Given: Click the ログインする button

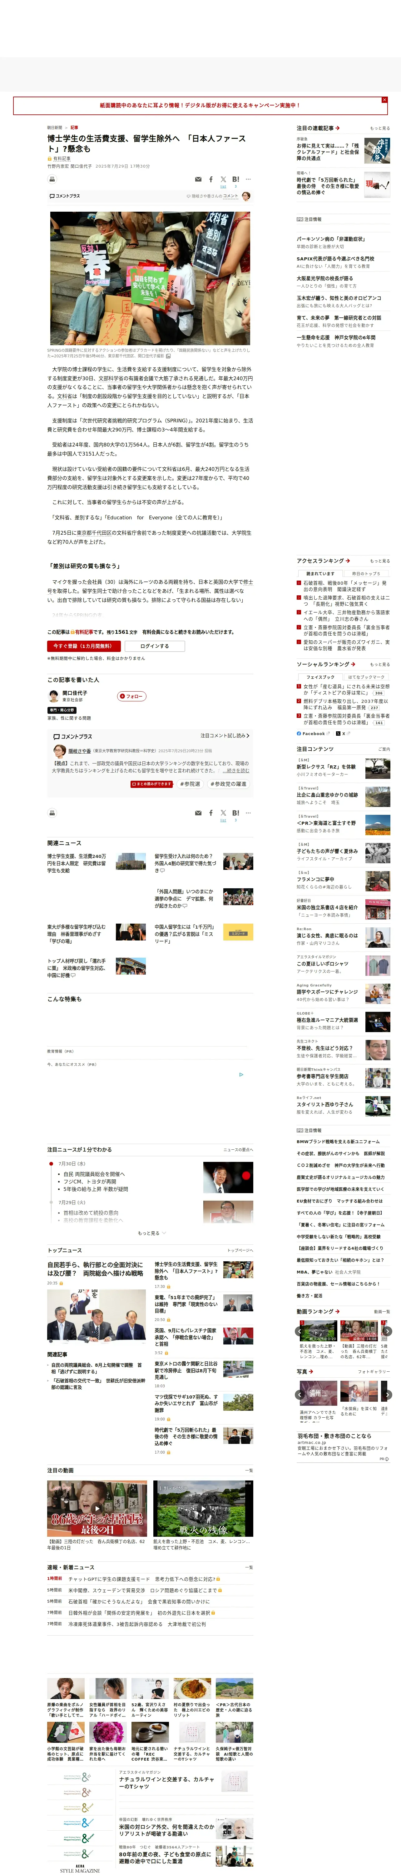Looking at the screenshot, I should (x=154, y=646).
